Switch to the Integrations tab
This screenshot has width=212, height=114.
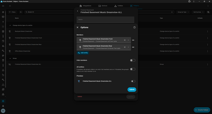pyautogui.click(x=85, y=6)
